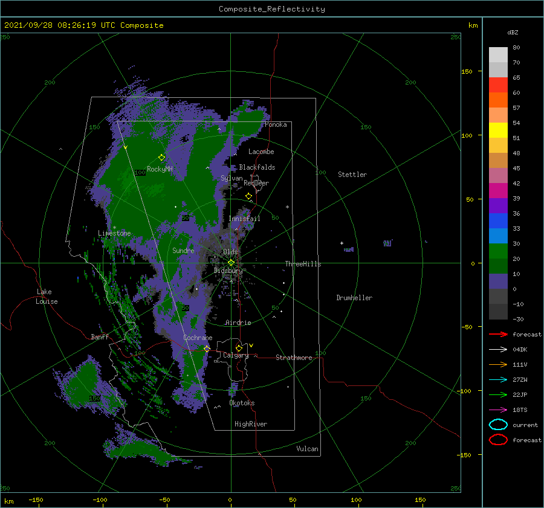Click the Strathmore city label
The width and height of the screenshot is (544, 508).
click(x=294, y=358)
